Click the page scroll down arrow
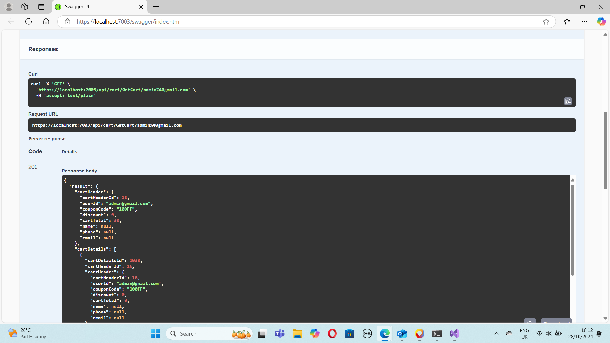 click(605, 318)
